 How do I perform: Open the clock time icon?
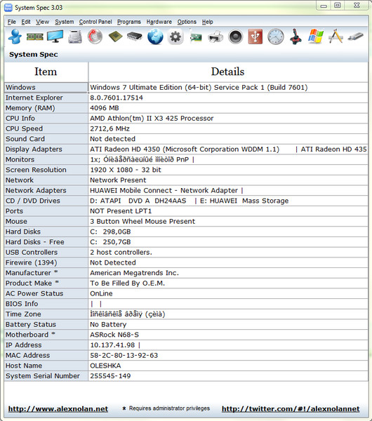click(276, 36)
